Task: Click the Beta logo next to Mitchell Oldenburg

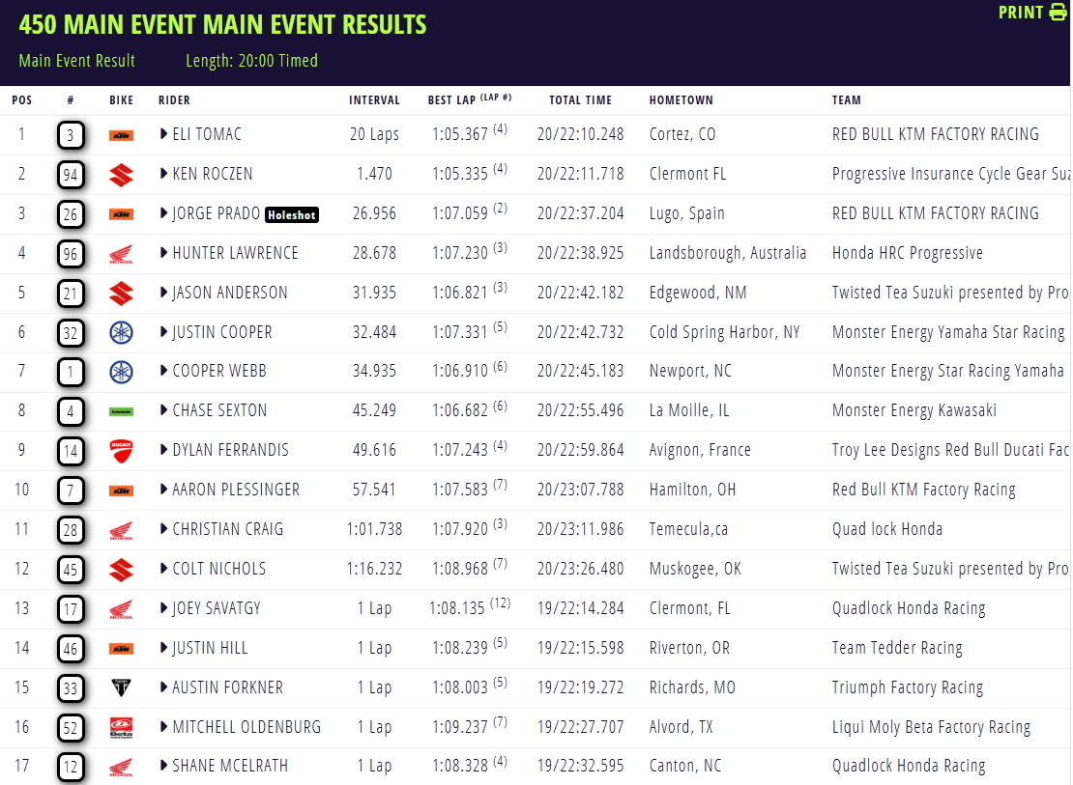Action: 121,728
